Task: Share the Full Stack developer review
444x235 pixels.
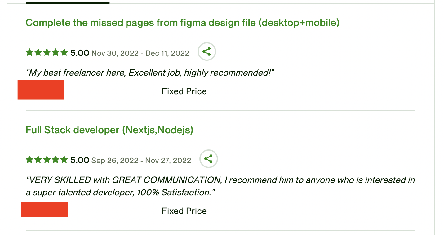Action: (209, 159)
